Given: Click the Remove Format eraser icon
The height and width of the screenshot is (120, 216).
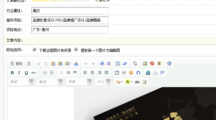Looking at the screenshot, I should (125, 64).
